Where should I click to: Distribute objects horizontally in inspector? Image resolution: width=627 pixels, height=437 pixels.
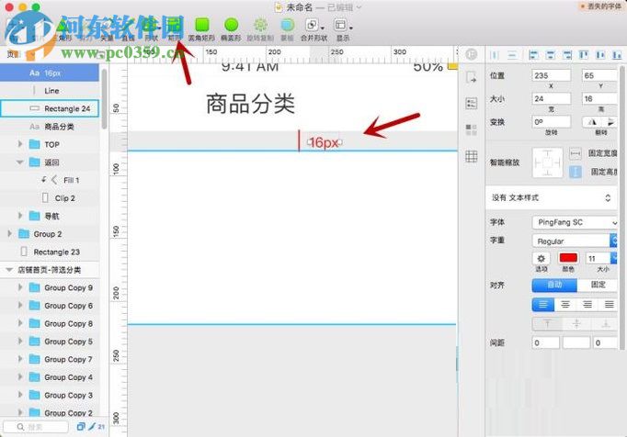[494, 55]
